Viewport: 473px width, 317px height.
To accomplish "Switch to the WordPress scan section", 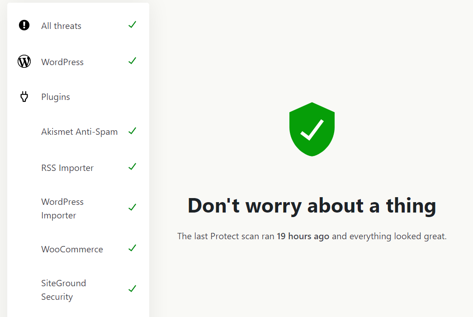I will point(62,62).
